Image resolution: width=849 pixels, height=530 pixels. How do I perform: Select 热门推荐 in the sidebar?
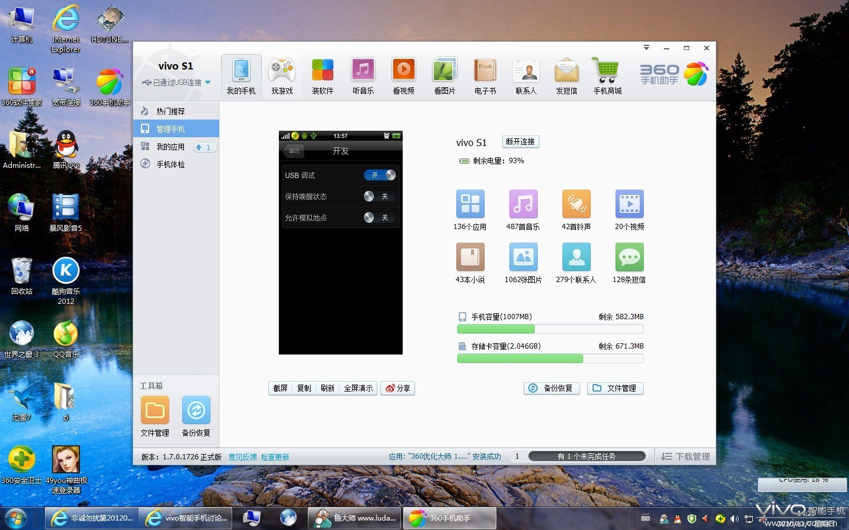[176, 111]
